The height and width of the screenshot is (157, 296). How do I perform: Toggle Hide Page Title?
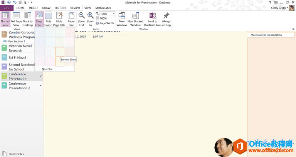click(x=59, y=19)
